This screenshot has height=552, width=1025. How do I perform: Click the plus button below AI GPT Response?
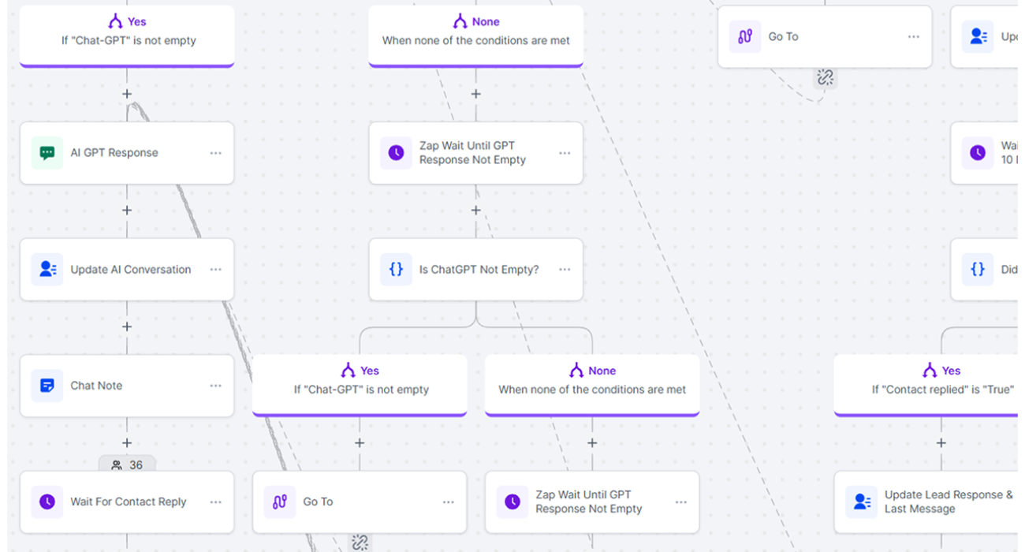click(127, 210)
